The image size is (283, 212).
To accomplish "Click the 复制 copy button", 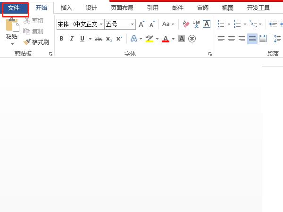I will click(33, 31).
